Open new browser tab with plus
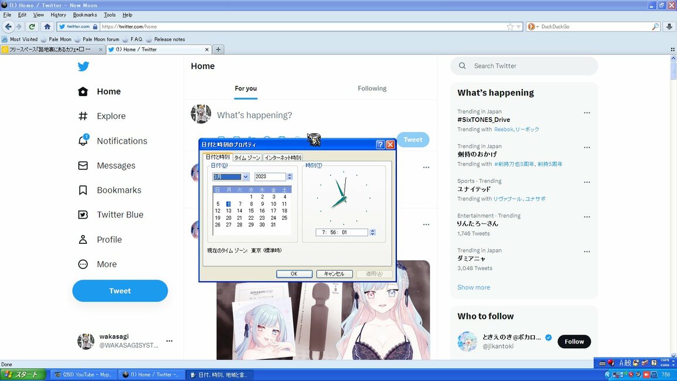This screenshot has height=381, width=677. tap(218, 49)
